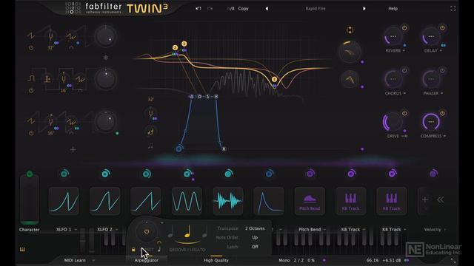Viewport: 474px width, 266px height.
Task: Change Transpose 2 Octaves value
Action: point(255,228)
